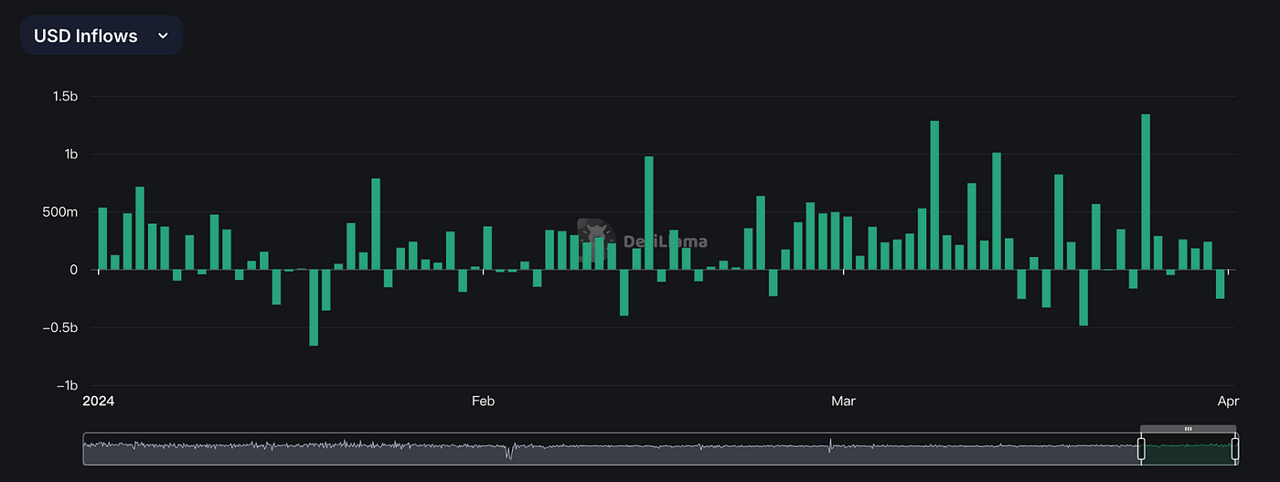Select the left handle of range selector
This screenshot has height=482, width=1280.
[1141, 448]
